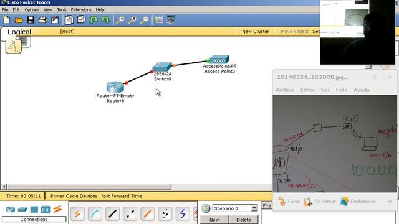Redo with the right green arrow icon
The image size is (399, 224).
pyautogui.click(x=105, y=20)
